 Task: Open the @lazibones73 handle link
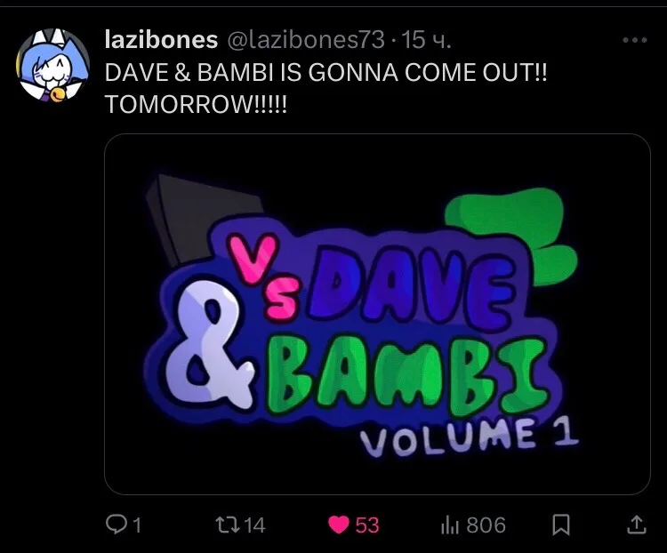pyautogui.click(x=306, y=40)
